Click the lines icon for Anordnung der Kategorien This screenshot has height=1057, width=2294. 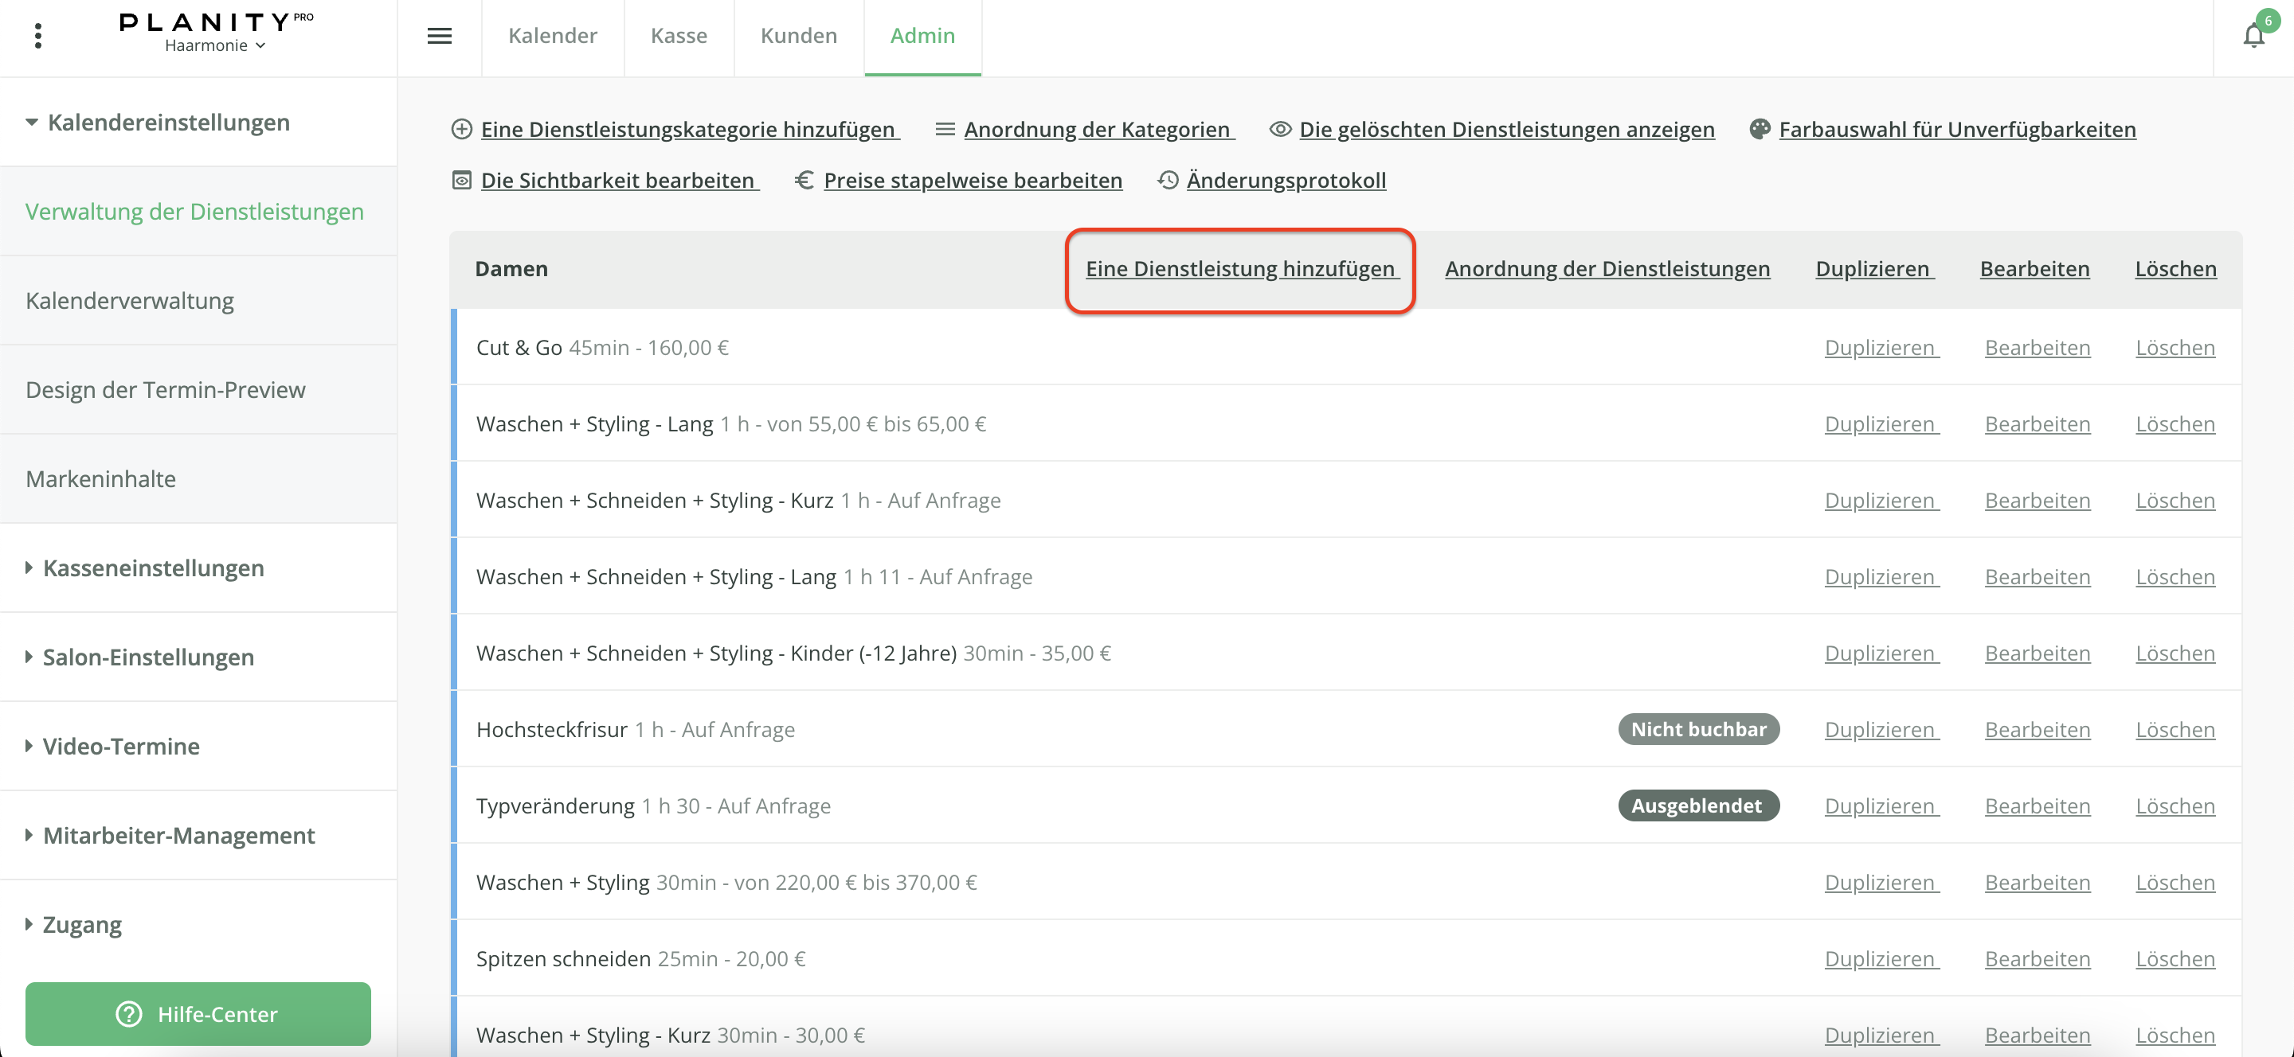(945, 129)
